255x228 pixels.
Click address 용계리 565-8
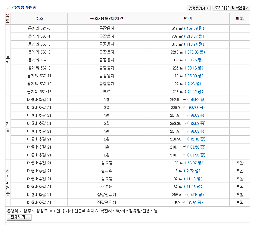[x=39, y=52]
